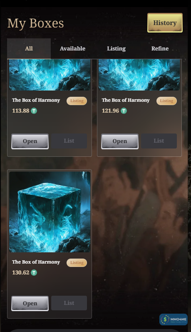Click List on the 130.62 box

pos(69,303)
